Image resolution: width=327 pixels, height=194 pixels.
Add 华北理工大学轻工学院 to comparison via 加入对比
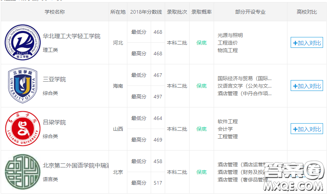coord(307,43)
